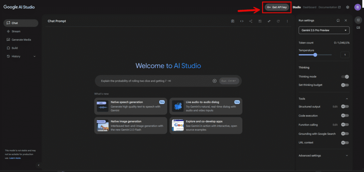
Task: Click the Token count value 0 / 1,048,576
Action: [342, 43]
